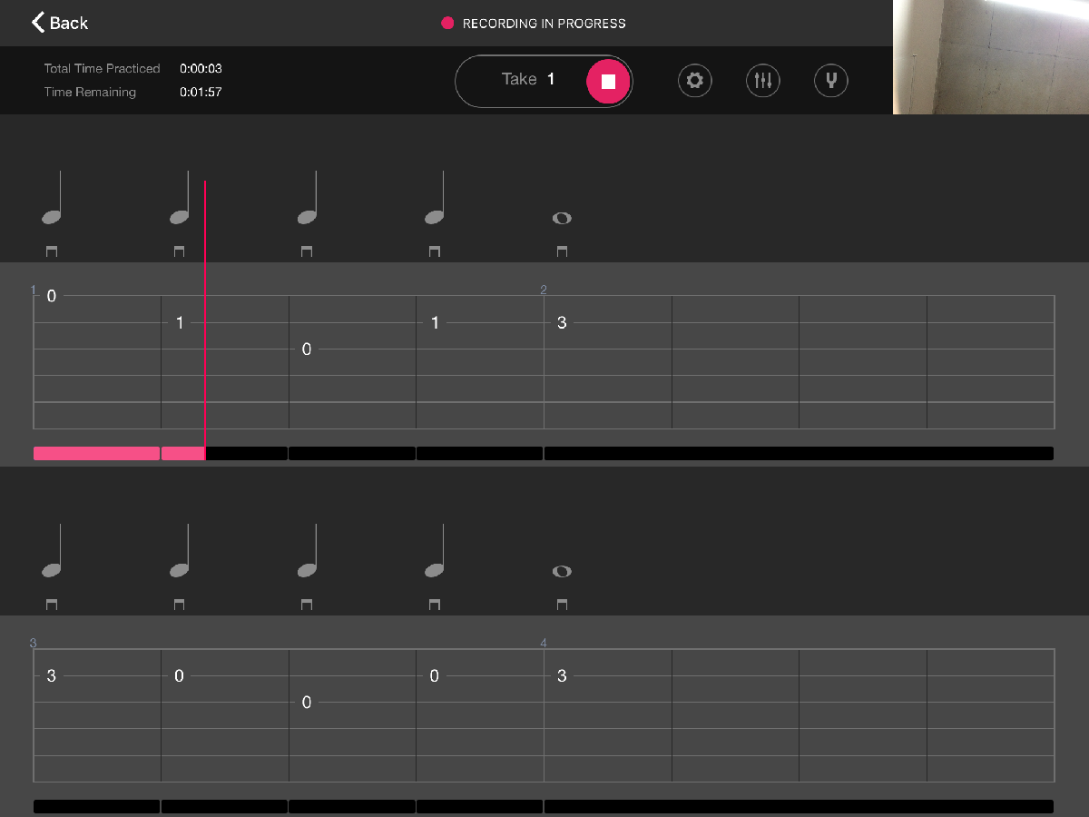The image size is (1089, 817).
Task: Open the tuner fork icon
Action: tap(830, 81)
